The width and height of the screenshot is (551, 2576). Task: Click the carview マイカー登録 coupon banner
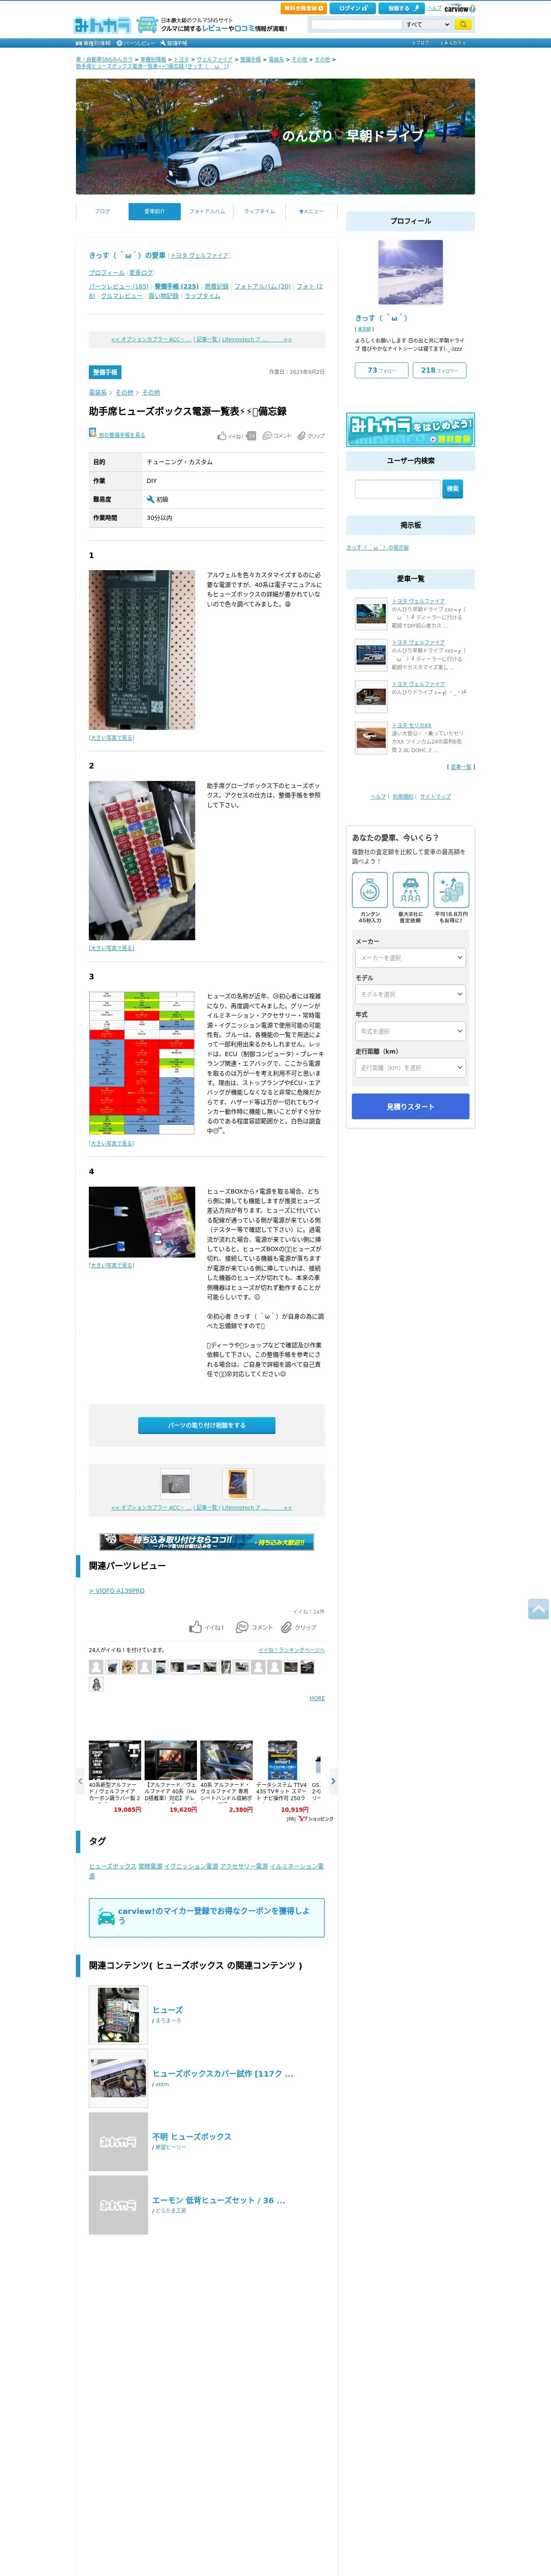[x=207, y=1917]
